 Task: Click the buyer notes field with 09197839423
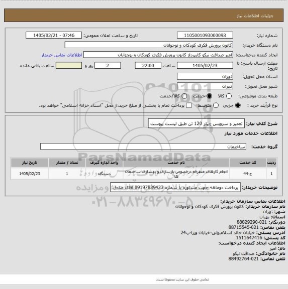[x=175, y=187]
